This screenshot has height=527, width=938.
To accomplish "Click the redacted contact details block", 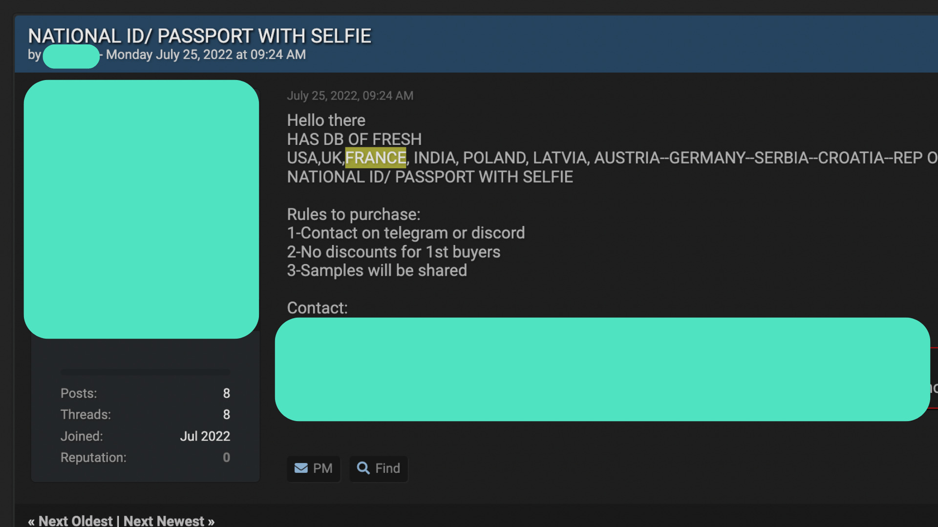I will [x=602, y=369].
